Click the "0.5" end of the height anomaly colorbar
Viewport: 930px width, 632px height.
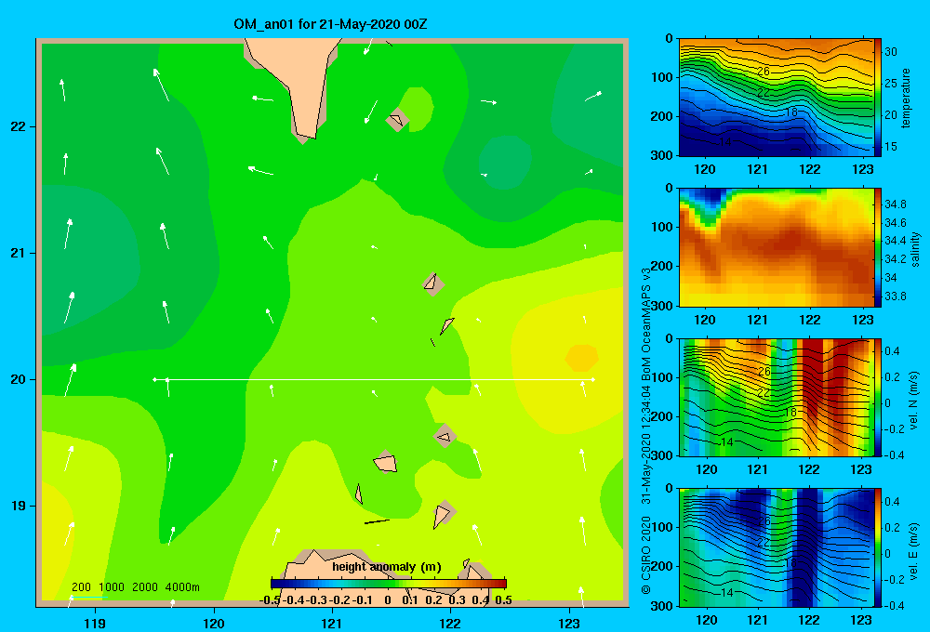[503, 599]
